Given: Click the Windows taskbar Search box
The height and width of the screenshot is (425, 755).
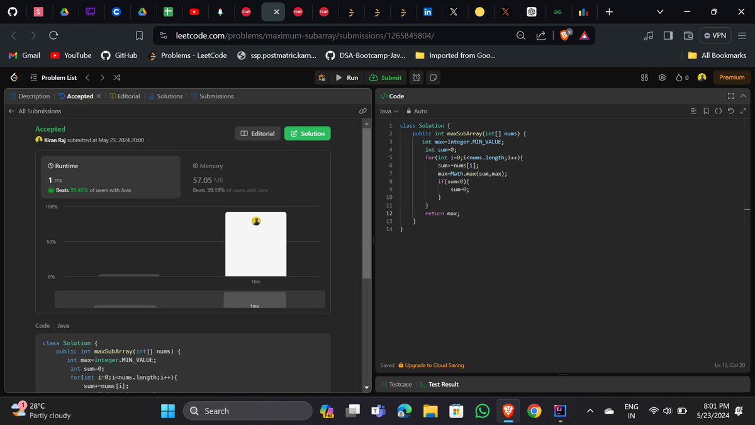Looking at the screenshot, I should click(x=247, y=411).
